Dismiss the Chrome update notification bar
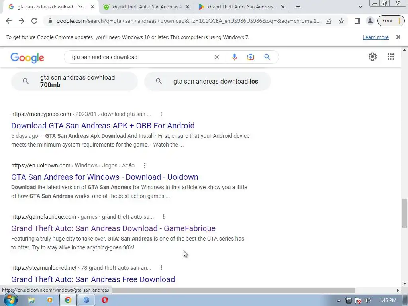This screenshot has height=306, width=408. [x=398, y=37]
